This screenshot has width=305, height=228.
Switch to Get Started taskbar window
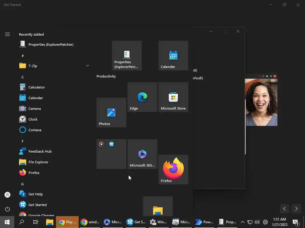pos(136,222)
